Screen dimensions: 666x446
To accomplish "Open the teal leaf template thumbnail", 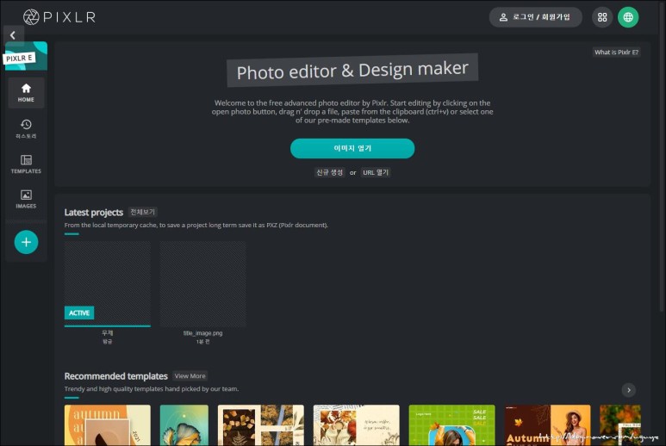I will [184, 424].
